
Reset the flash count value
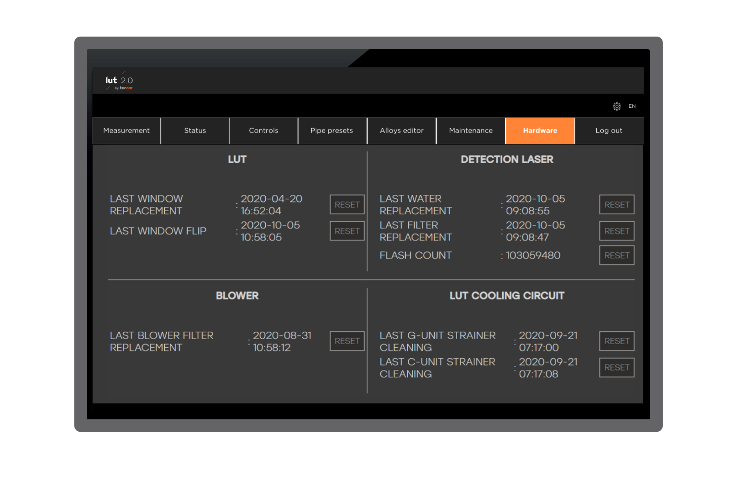(616, 256)
